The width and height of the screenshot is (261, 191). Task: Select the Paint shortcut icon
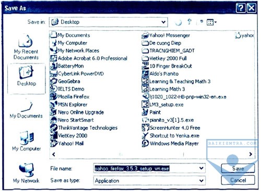tap(145, 112)
